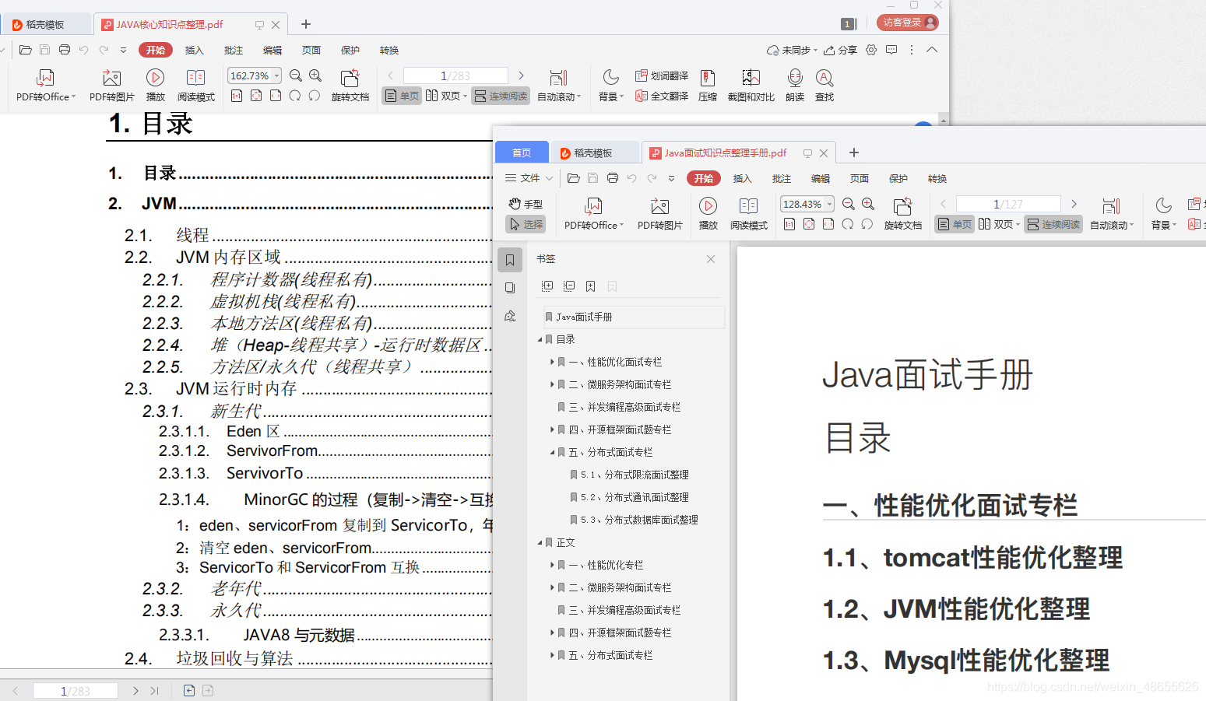This screenshot has height=701, width=1206.
Task: Switch to 稻壳模板 tab in front window
Action: [x=595, y=152]
